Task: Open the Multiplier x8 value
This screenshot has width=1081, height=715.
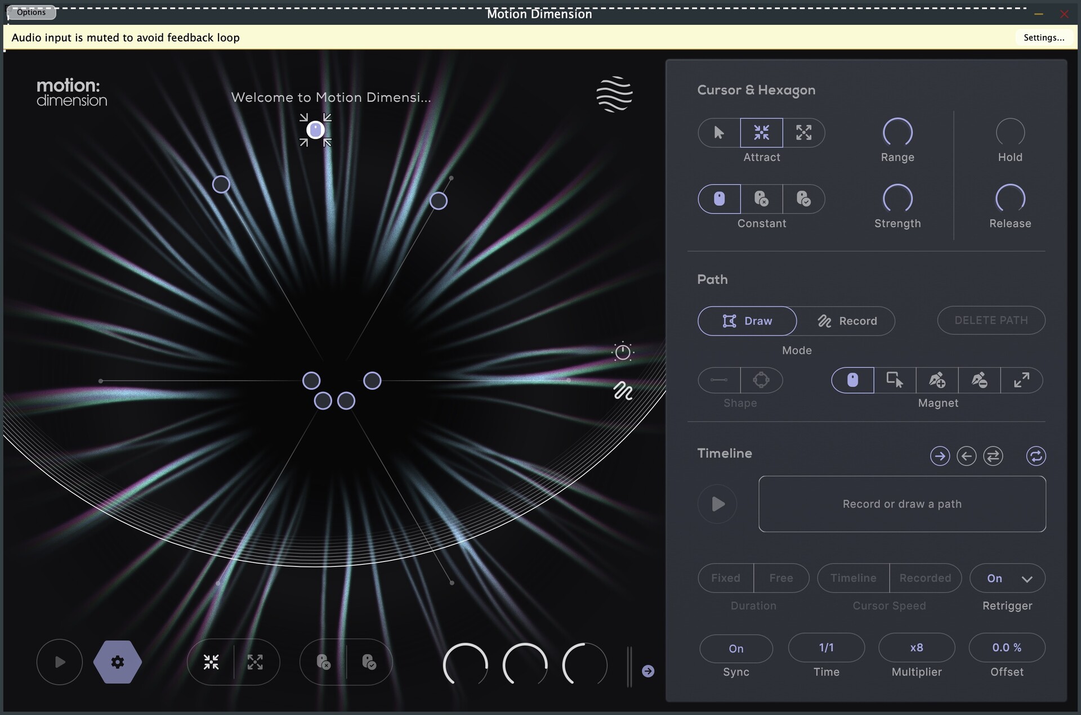Action: point(917,647)
